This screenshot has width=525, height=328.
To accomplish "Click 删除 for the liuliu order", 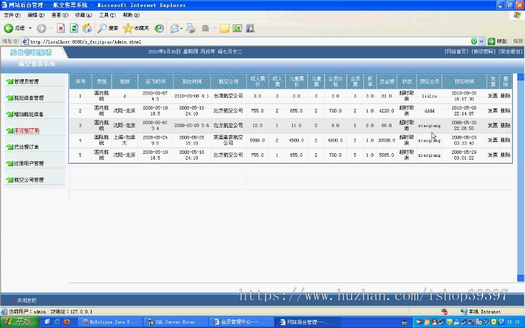I will point(506,96).
